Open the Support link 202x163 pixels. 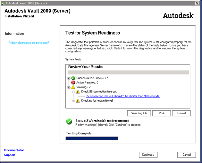[x=10, y=155]
